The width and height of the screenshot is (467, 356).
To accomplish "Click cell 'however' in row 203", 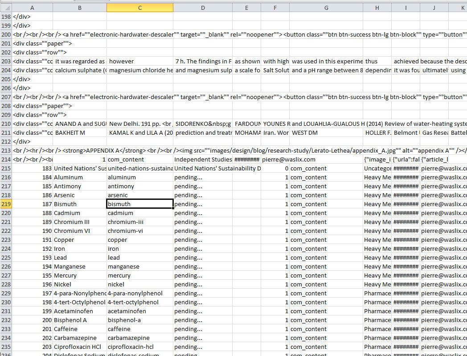I will pos(139,61).
